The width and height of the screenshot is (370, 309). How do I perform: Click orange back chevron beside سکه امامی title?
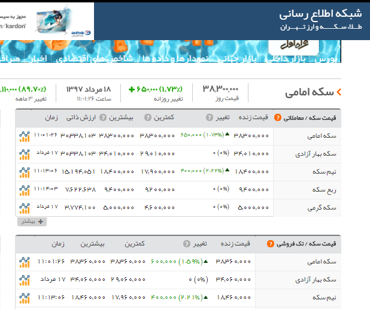click(x=339, y=92)
